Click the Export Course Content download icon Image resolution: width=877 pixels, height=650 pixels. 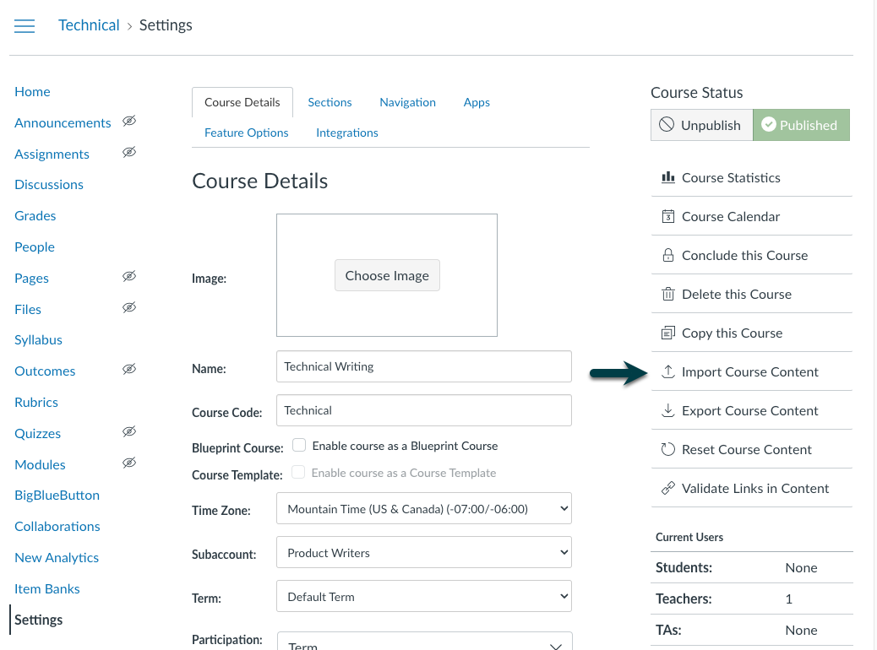(667, 410)
